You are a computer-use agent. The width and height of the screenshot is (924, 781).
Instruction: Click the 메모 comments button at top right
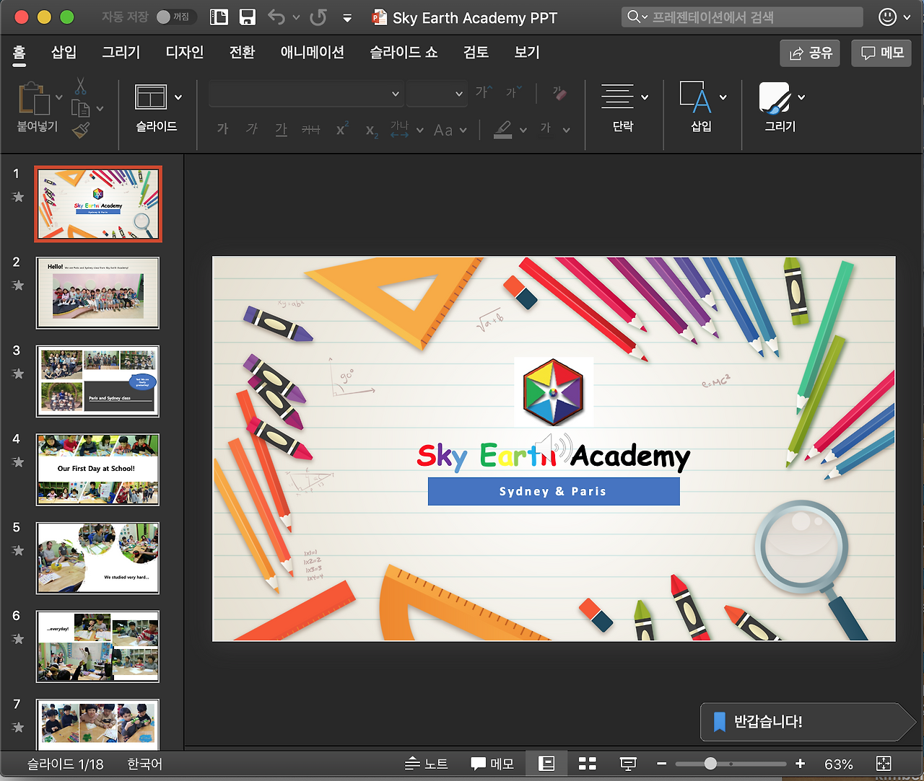882,53
